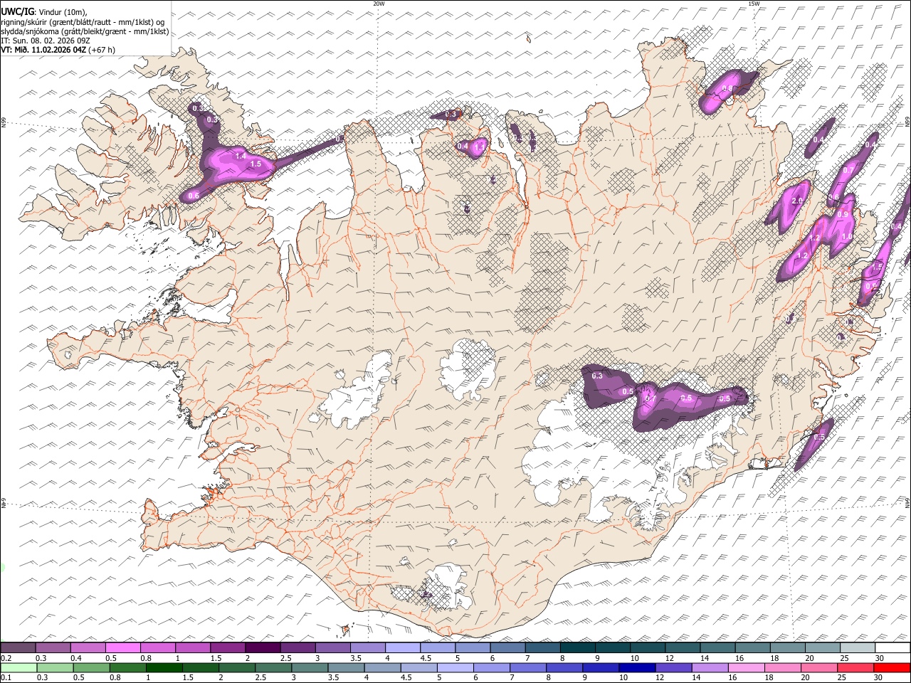This screenshot has width=911, height=683.
Task: Click the '4.5' label in upper legend row
Action: pyautogui.click(x=426, y=658)
